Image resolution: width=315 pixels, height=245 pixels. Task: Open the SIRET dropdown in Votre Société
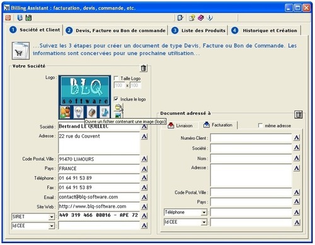(x=52, y=217)
